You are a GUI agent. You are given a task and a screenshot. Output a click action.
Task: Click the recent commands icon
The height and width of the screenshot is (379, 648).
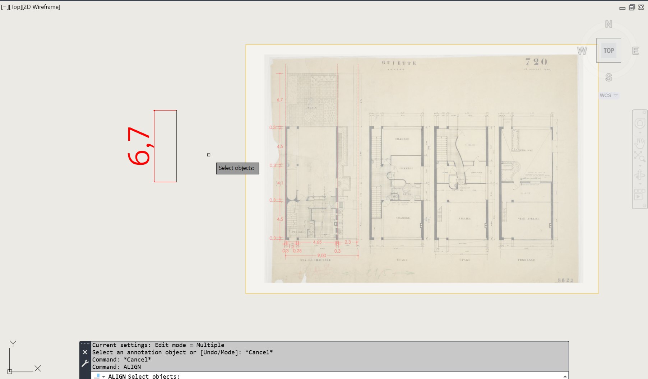(x=97, y=376)
